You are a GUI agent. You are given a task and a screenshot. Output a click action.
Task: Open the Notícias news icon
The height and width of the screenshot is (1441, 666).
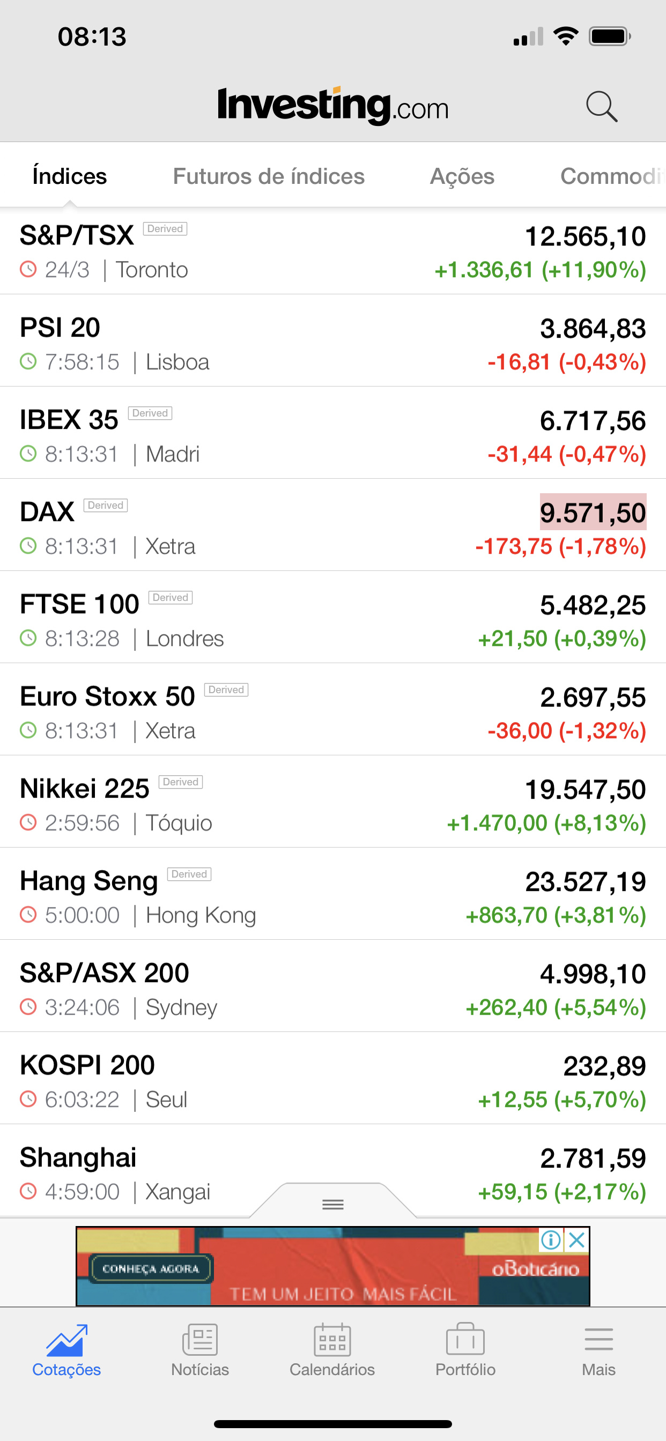tap(200, 1340)
